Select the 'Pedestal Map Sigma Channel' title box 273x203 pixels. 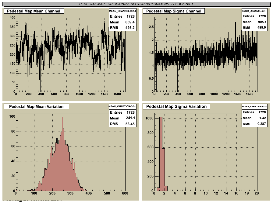click(x=174, y=11)
